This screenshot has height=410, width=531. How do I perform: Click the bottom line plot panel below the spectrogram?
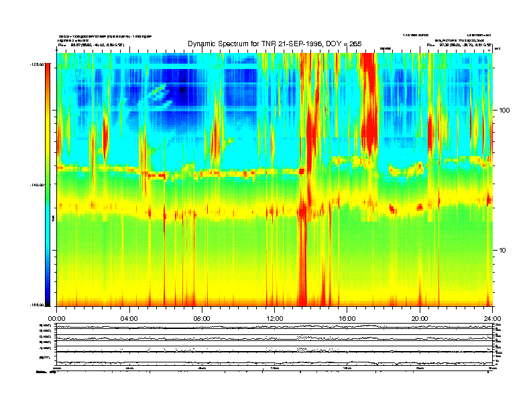tap(274, 360)
